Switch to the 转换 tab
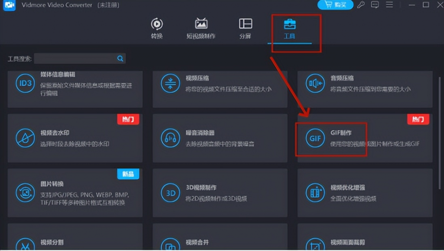Screen dimensions: 444x251 click(157, 28)
